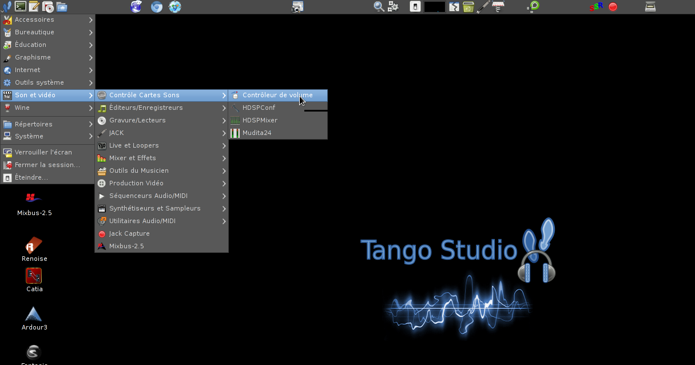This screenshot has height=365, width=695.
Task: Click Éteindre... to shut down
Action: click(x=31, y=177)
